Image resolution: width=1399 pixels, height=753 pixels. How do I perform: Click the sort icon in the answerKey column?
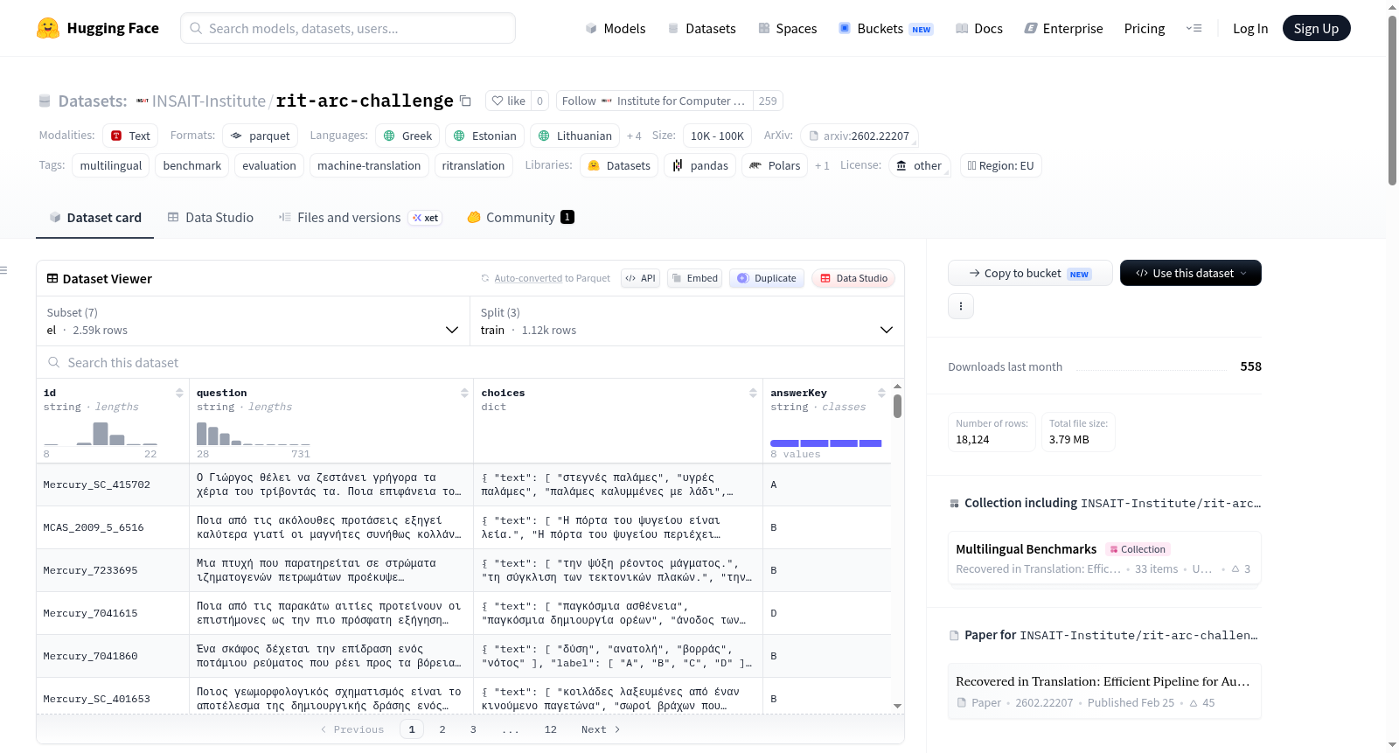click(881, 393)
